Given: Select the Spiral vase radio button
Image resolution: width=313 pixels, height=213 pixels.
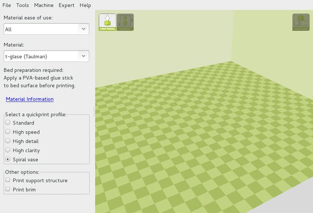Looking at the screenshot, I should [x=8, y=159].
